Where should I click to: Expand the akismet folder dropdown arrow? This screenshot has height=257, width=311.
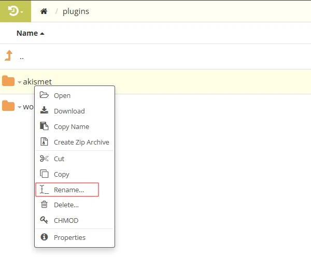coord(19,82)
